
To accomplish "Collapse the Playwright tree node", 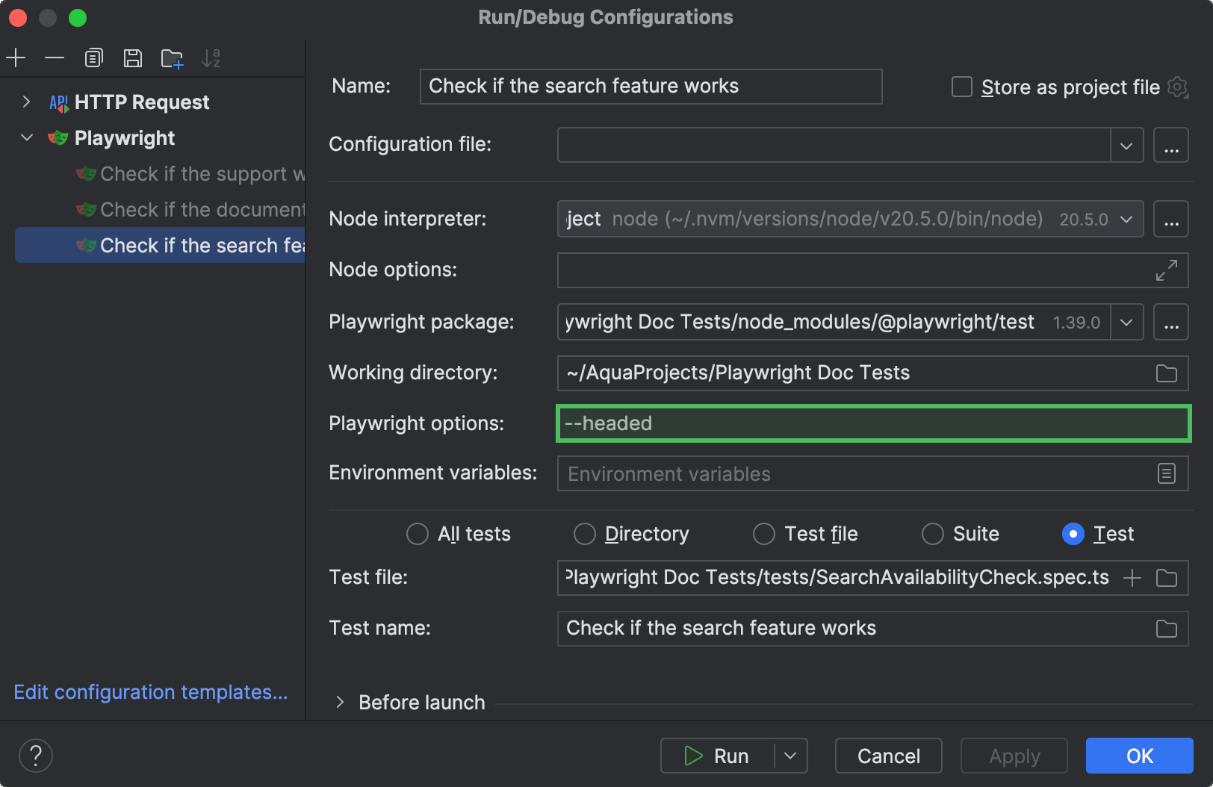I will (26, 137).
